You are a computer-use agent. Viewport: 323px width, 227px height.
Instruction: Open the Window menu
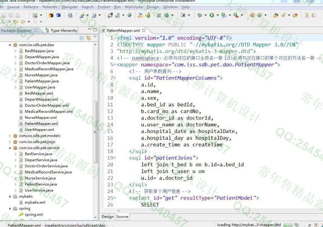170,7
